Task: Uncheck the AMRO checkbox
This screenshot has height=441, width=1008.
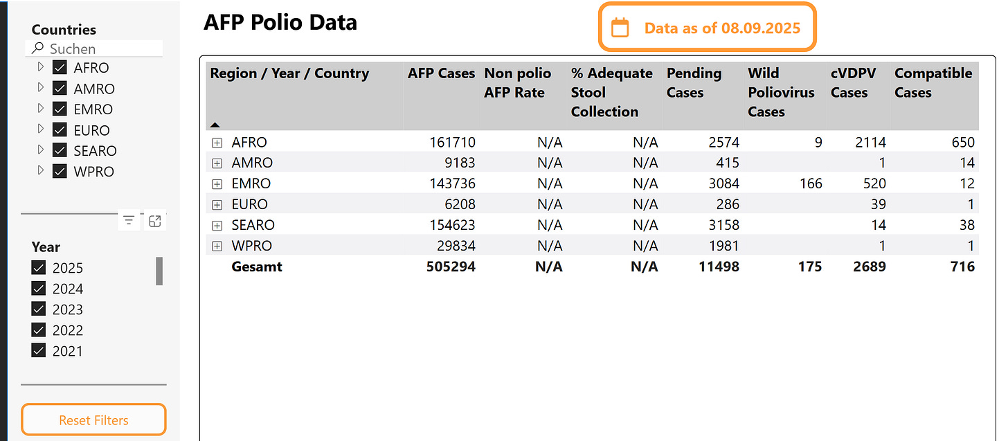Action: pos(60,89)
